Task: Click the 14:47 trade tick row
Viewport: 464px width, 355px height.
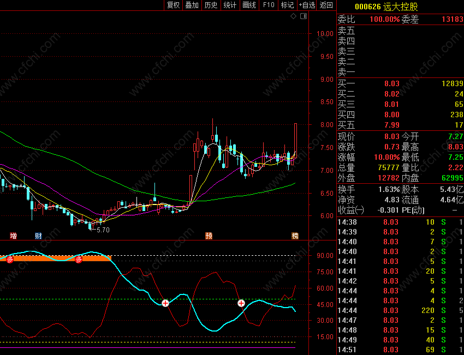Action: [x=400, y=320]
